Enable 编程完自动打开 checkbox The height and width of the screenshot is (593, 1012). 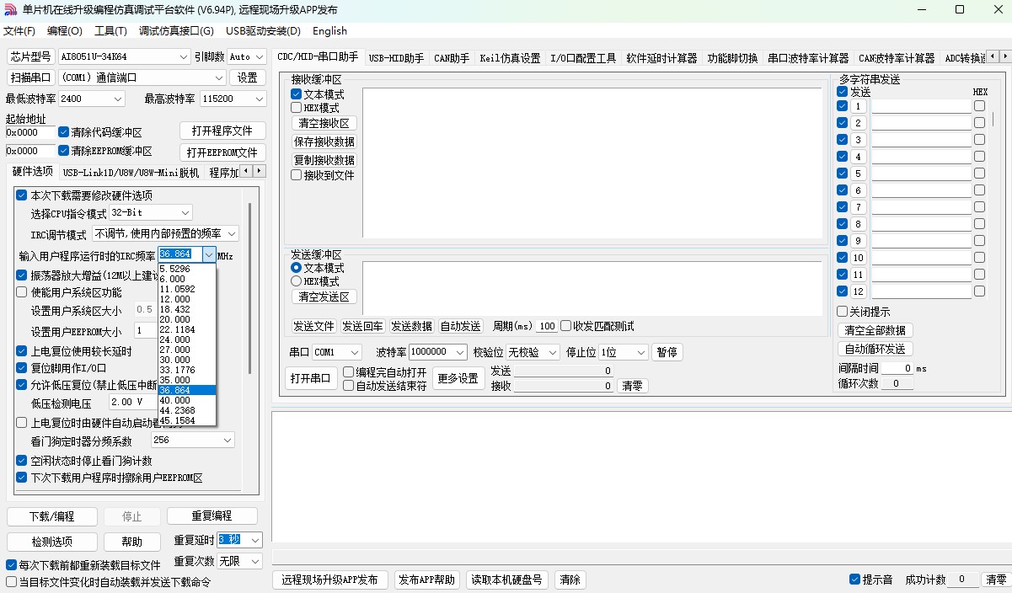[x=348, y=371]
